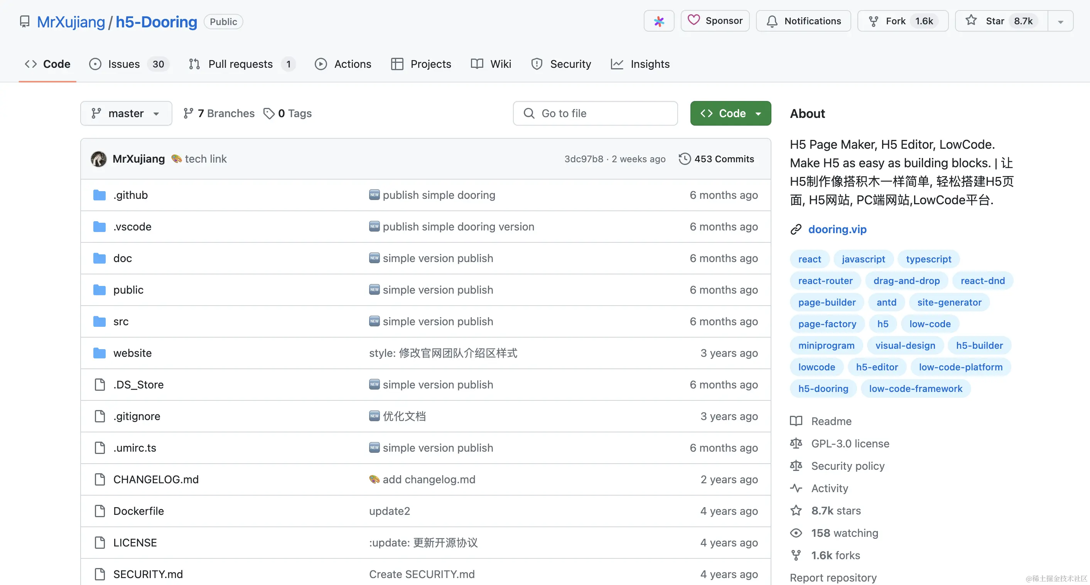
Task: Open the 'tech link' commit message
Action: coord(206,159)
